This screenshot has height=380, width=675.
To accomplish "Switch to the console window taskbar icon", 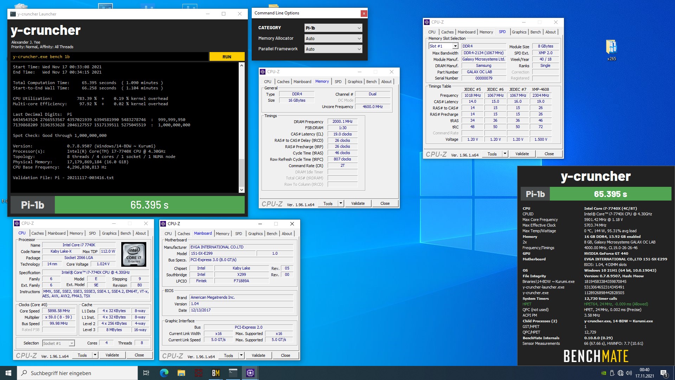I will (233, 373).
